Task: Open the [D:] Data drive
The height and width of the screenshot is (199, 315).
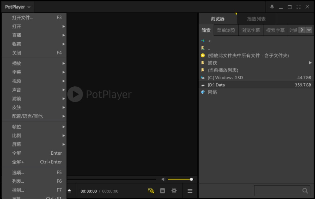Action: [x=256, y=85]
